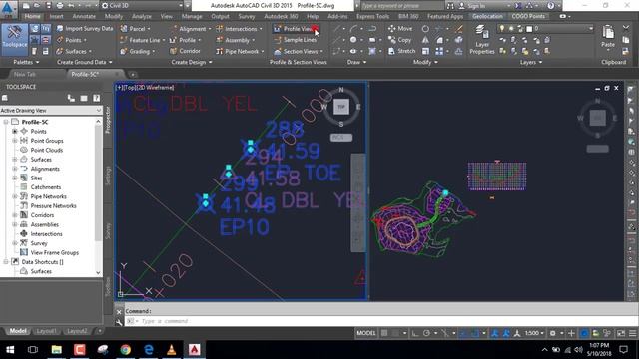Open the Points dropdown in ribbon
The height and width of the screenshot is (359, 639).
pyautogui.click(x=71, y=40)
